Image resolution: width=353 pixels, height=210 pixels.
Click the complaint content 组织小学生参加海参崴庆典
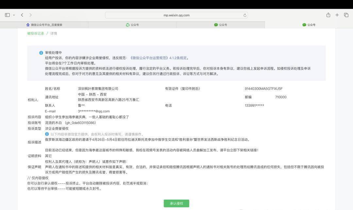point(87,117)
